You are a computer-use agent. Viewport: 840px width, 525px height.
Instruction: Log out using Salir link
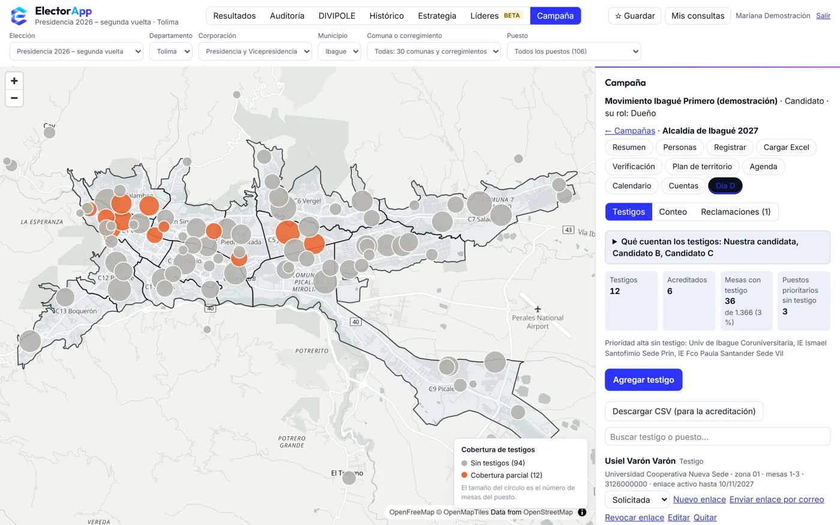(823, 16)
